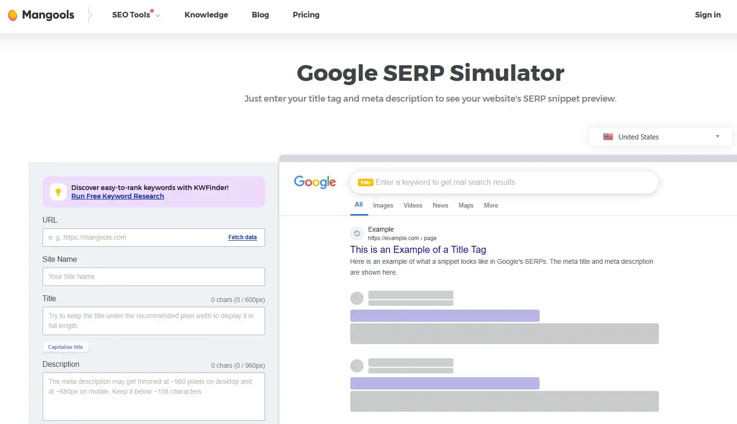Open Run Free Keyword Research link
The width and height of the screenshot is (737, 424).
[x=117, y=196]
